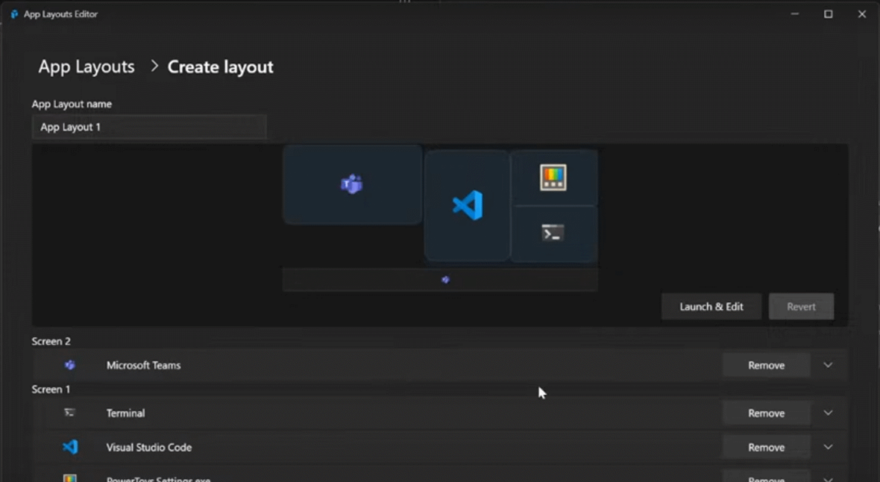Viewport: 880px width, 482px height.
Task: Select the Terminal window in the layout preview
Action: [554, 233]
